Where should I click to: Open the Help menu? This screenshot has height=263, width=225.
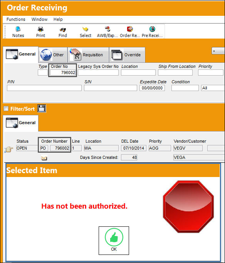(58, 19)
